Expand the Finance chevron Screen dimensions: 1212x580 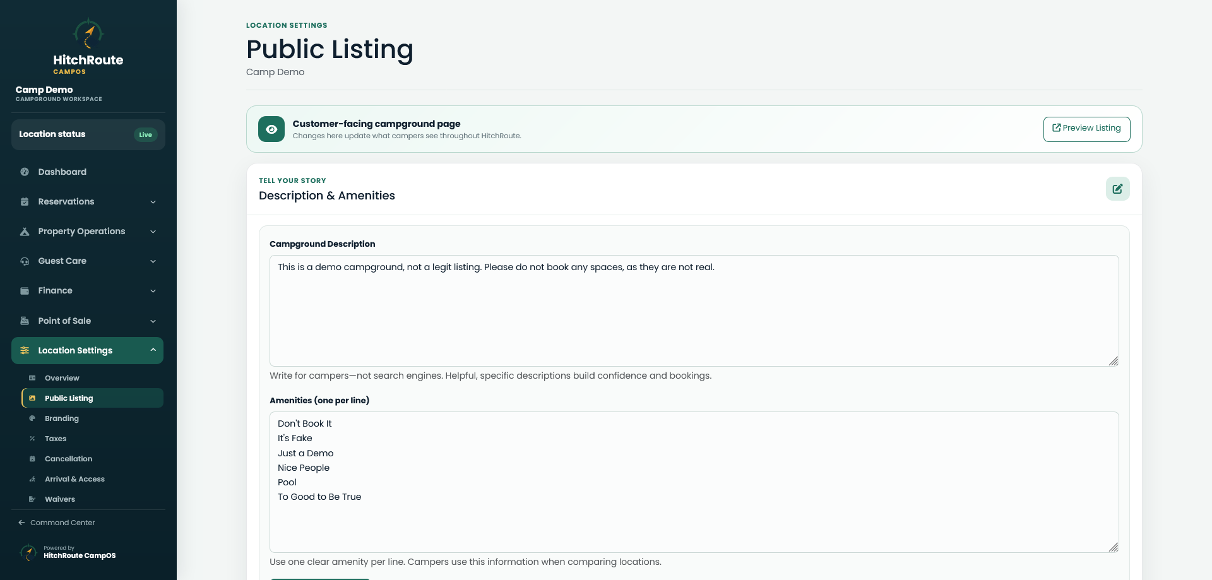click(x=153, y=291)
